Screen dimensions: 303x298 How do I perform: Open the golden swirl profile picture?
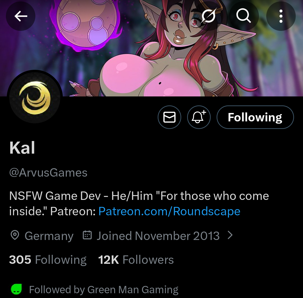tap(35, 98)
